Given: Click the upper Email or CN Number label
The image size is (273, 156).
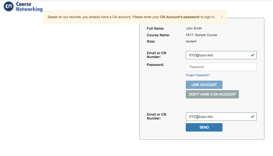Looking at the screenshot, I should (156, 55).
